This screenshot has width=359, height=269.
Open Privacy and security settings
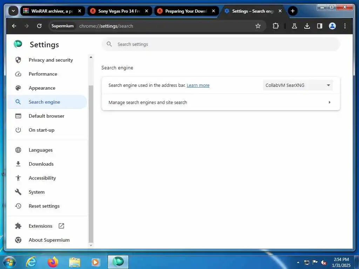(47, 60)
